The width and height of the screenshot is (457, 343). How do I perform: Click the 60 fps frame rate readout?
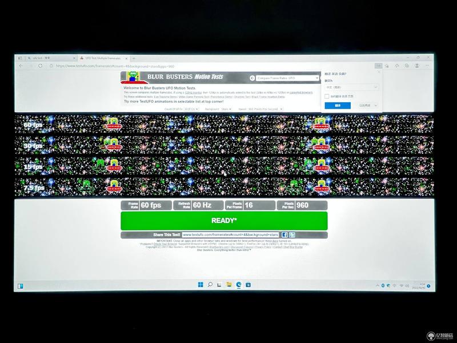click(146, 205)
